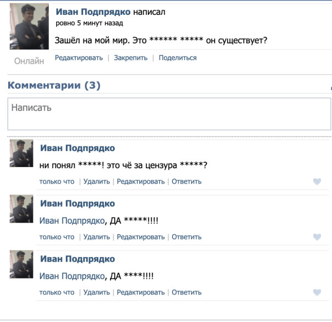Pin the post using Закрепить
The width and height of the screenshot is (332, 322).
[x=131, y=58]
